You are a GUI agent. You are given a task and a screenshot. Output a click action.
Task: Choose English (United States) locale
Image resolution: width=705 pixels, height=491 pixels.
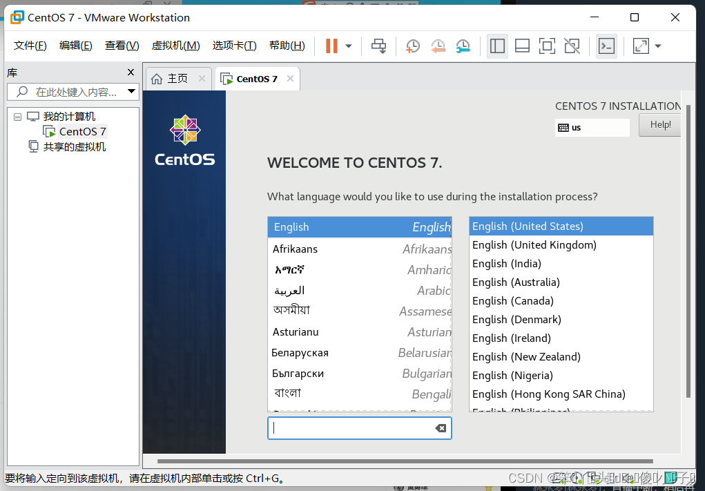pyautogui.click(x=561, y=227)
